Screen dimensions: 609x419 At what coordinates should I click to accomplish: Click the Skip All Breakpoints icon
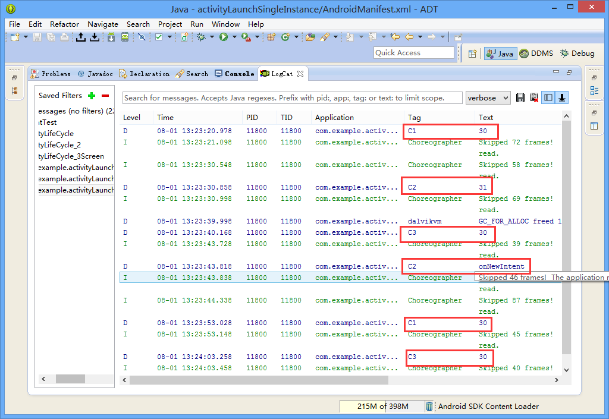[x=142, y=37]
